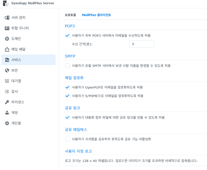The height and width of the screenshot is (170, 207).
Task: Uncheck sharing links for large attachments
Action: click(x=67, y=117)
